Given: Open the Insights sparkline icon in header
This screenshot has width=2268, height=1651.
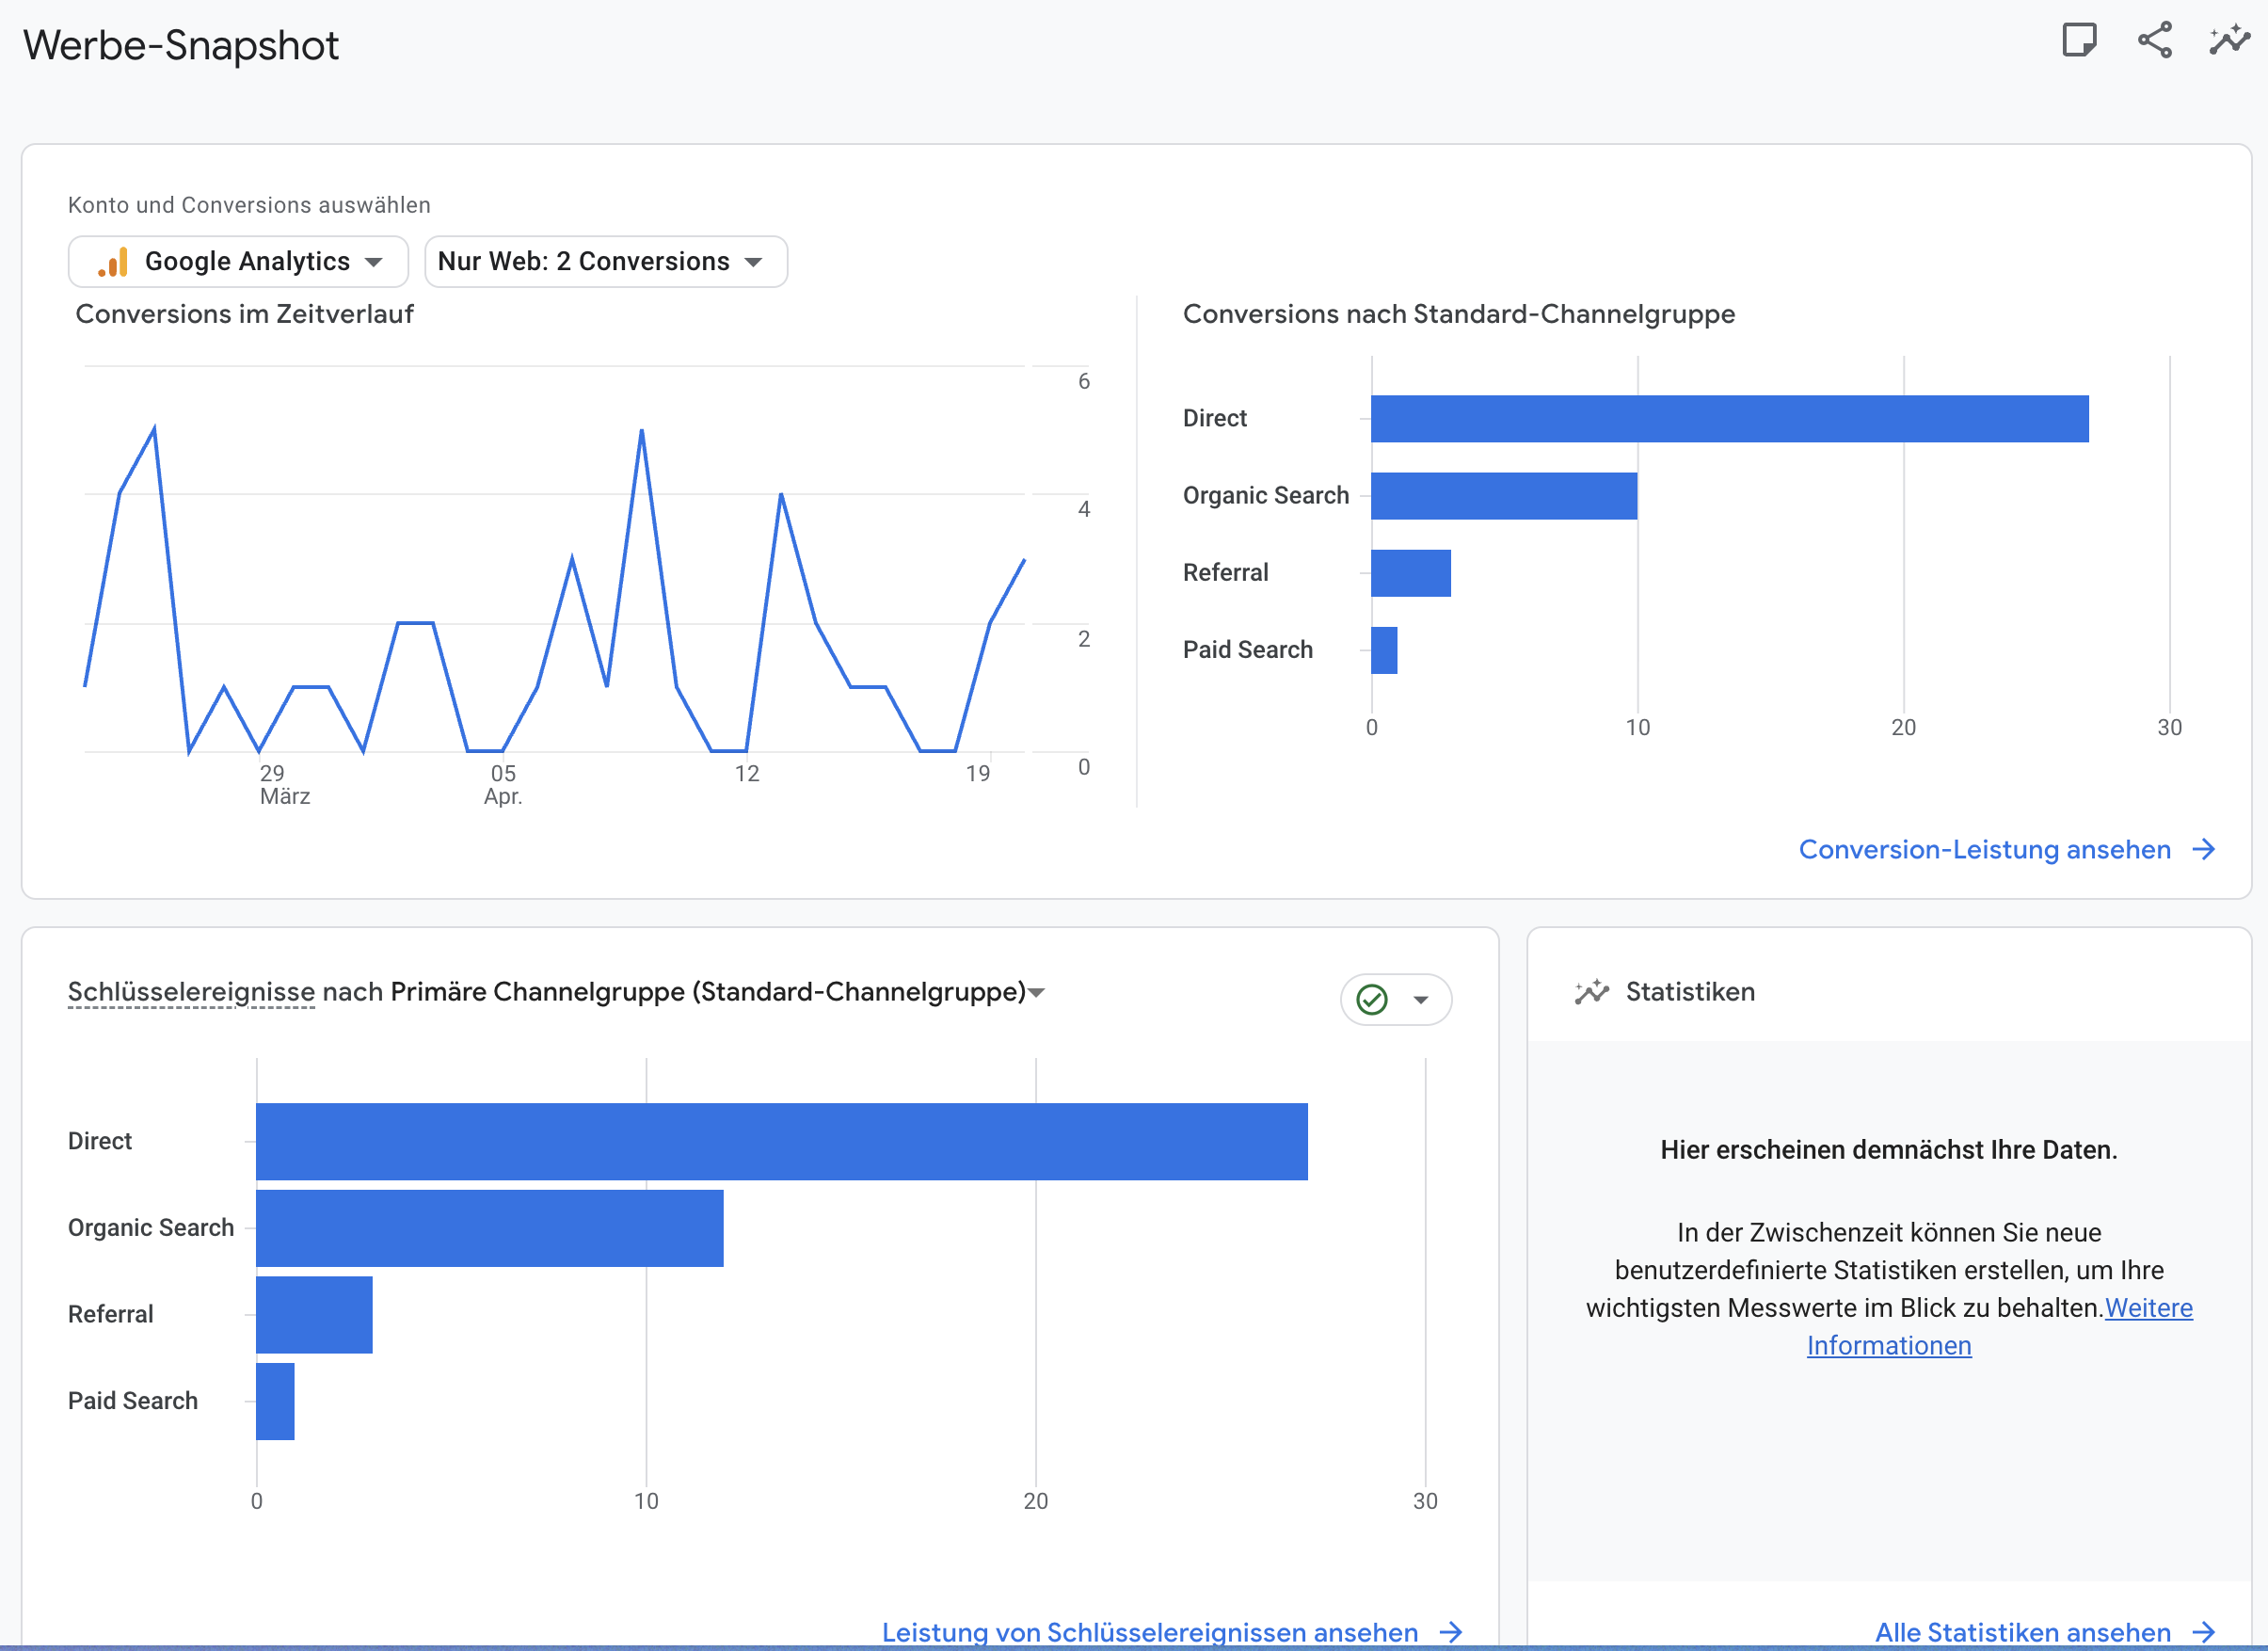Looking at the screenshot, I should coord(2229,40).
